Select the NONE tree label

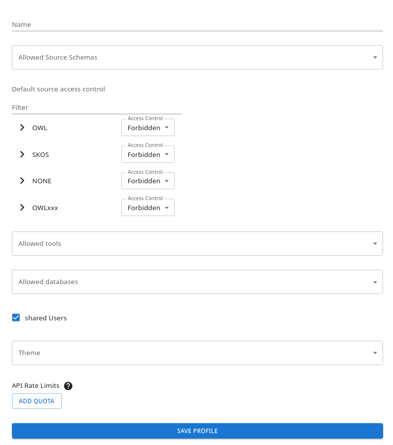coord(42,181)
